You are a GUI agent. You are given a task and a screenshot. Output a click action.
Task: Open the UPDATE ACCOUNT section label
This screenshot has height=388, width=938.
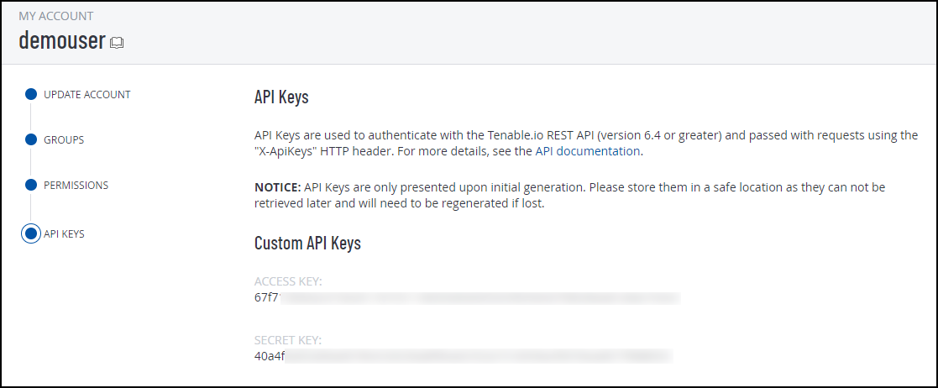click(86, 94)
